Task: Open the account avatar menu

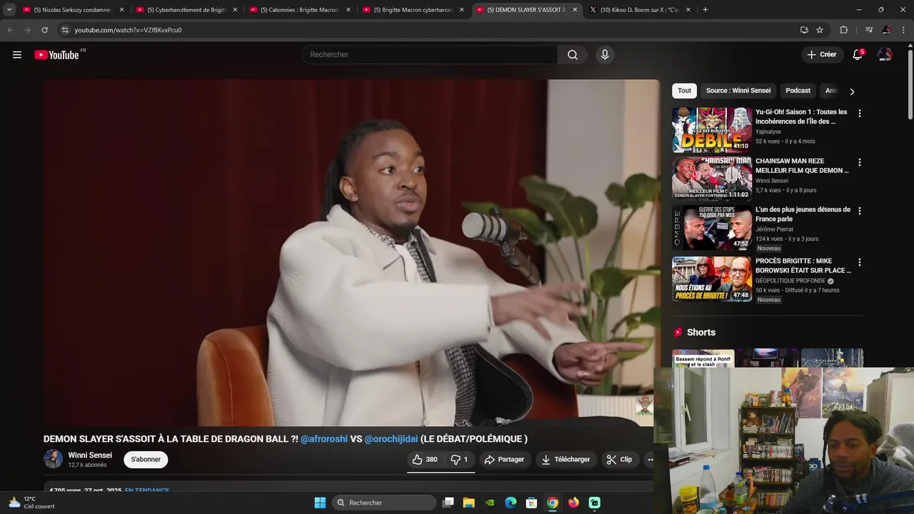Action: pos(885,55)
